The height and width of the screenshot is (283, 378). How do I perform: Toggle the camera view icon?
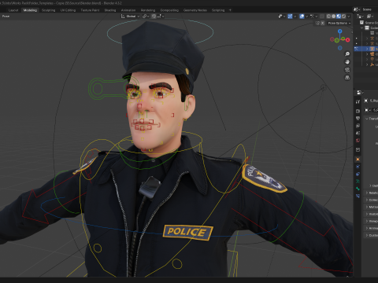pyautogui.click(x=347, y=70)
